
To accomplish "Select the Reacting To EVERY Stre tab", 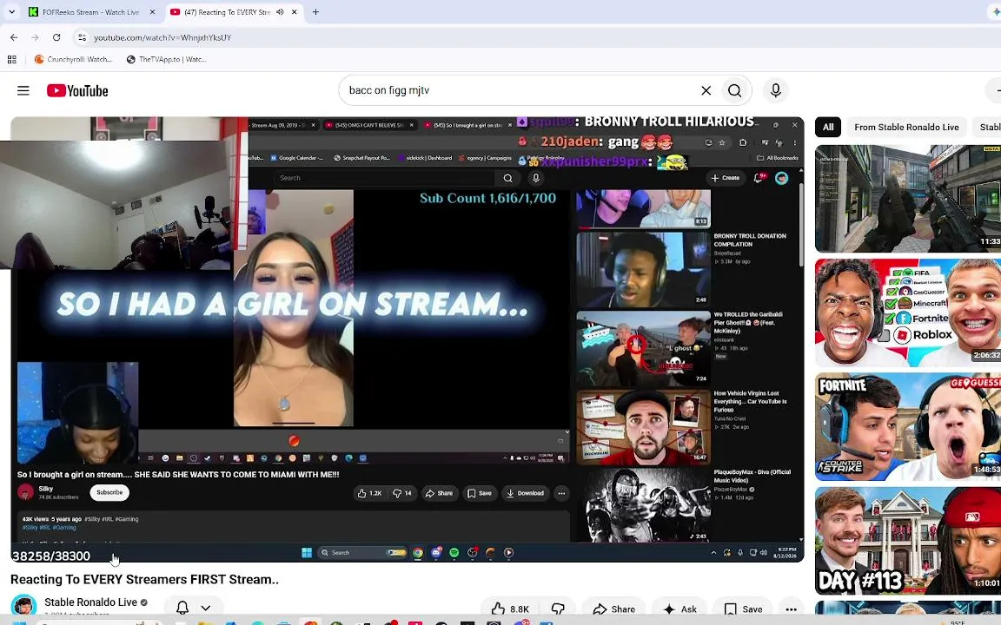I will [227, 12].
